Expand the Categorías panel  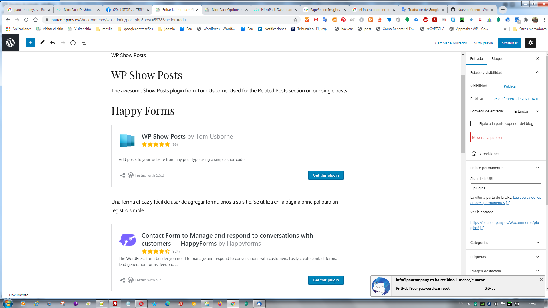coord(505,242)
